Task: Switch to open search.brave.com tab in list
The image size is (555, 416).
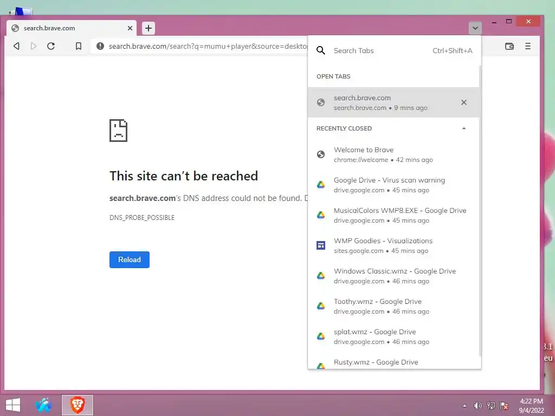Action: click(393, 102)
